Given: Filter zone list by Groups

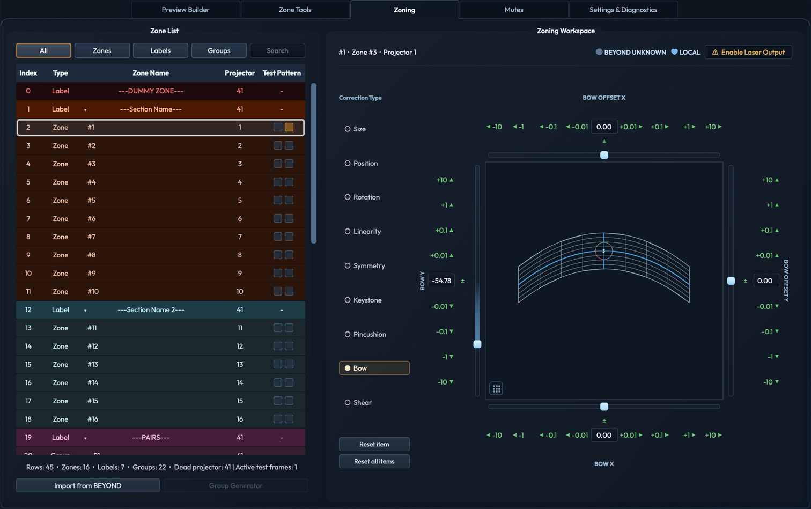Looking at the screenshot, I should pyautogui.click(x=219, y=50).
